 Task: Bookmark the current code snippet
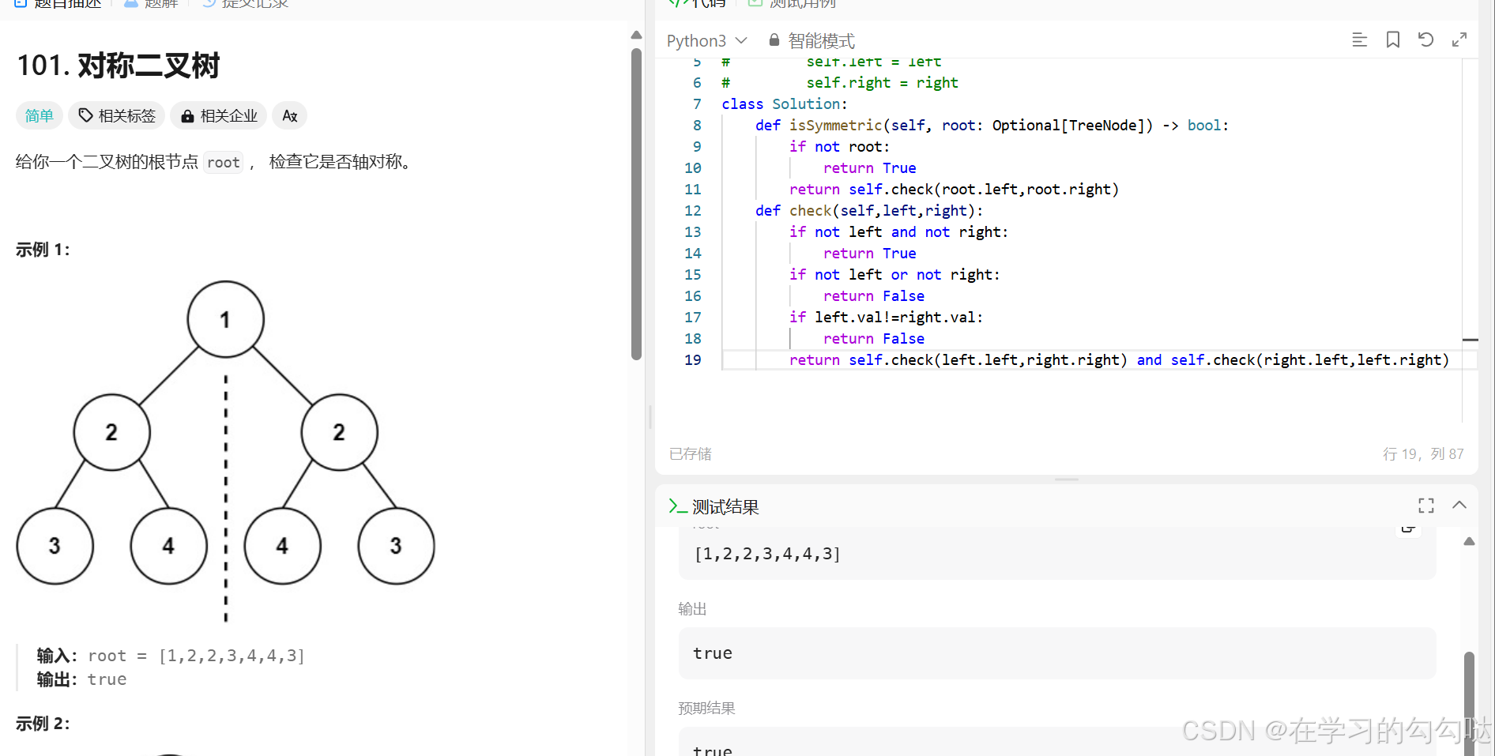tap(1393, 39)
